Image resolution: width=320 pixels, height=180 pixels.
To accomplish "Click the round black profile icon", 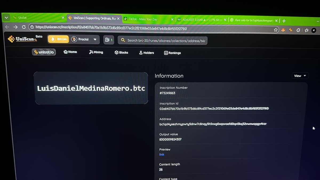I will click(x=314, y=30).
